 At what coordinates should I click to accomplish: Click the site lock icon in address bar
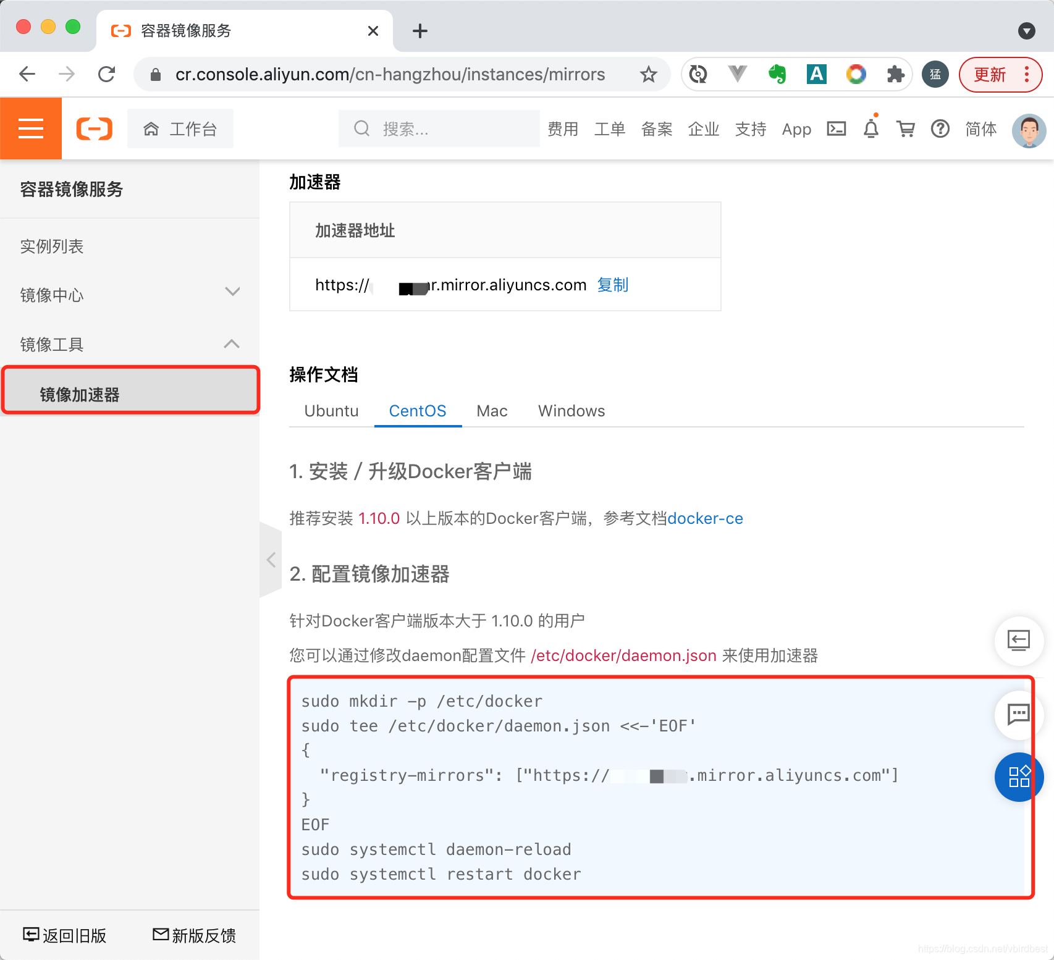(156, 75)
